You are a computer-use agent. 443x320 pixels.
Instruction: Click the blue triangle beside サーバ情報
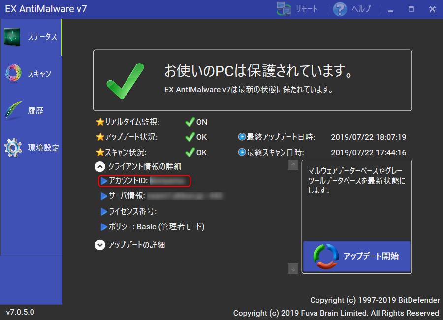pos(104,196)
